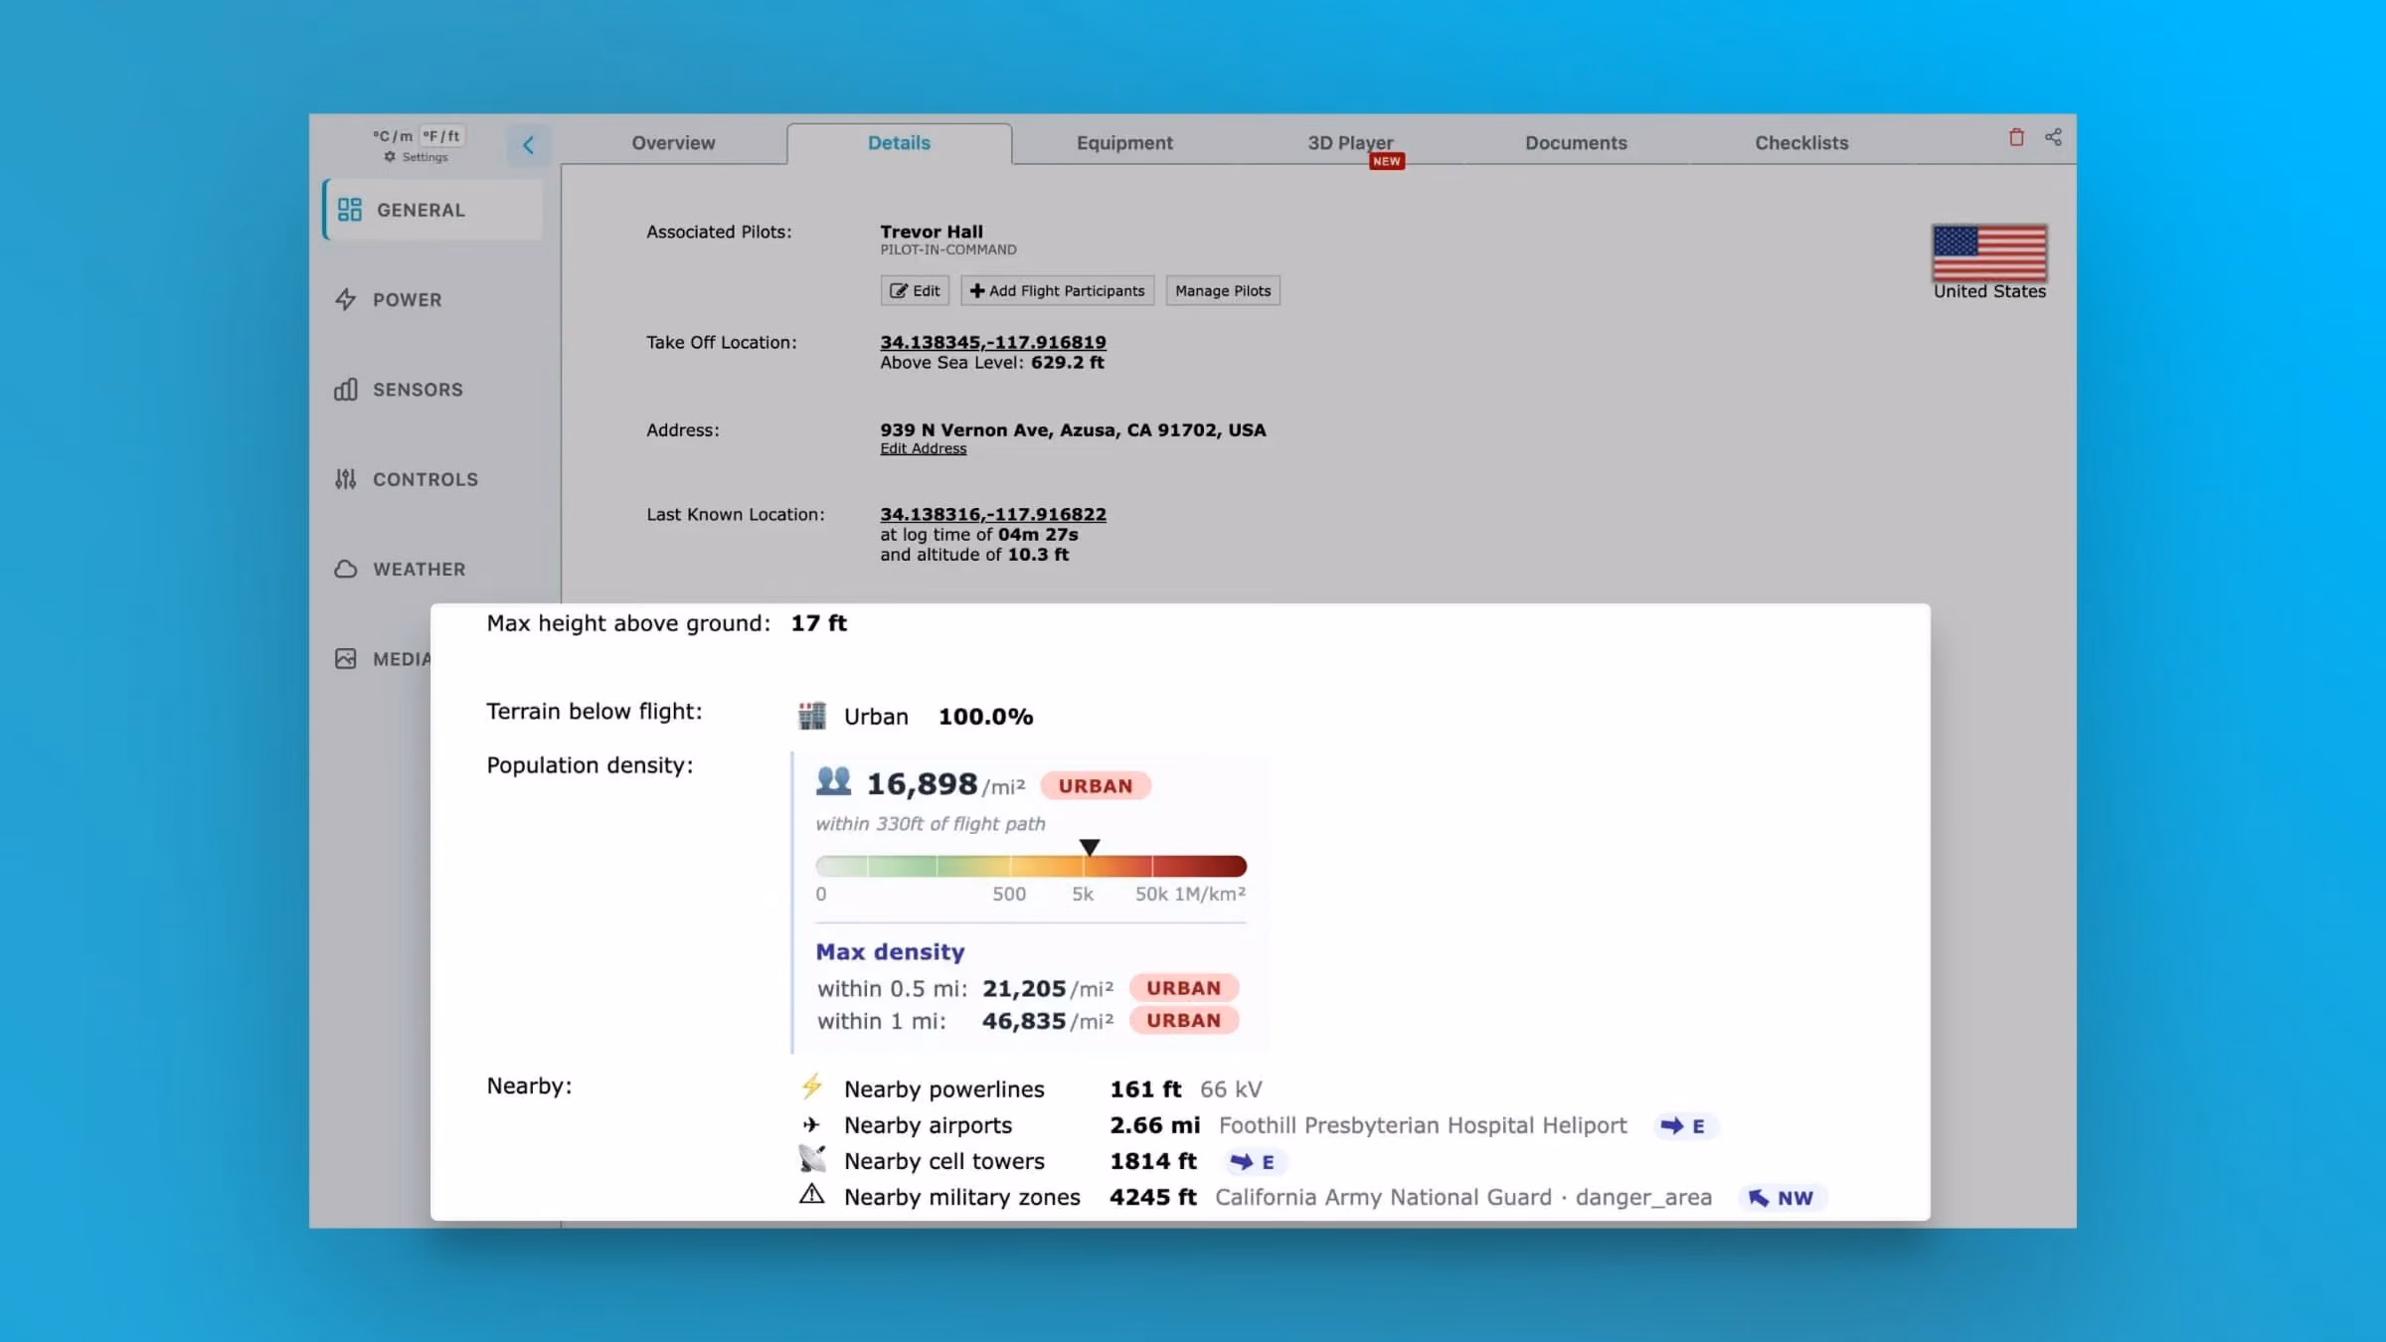The width and height of the screenshot is (2386, 1342).
Task: Click the E direction badge for cell towers
Action: (x=1254, y=1162)
